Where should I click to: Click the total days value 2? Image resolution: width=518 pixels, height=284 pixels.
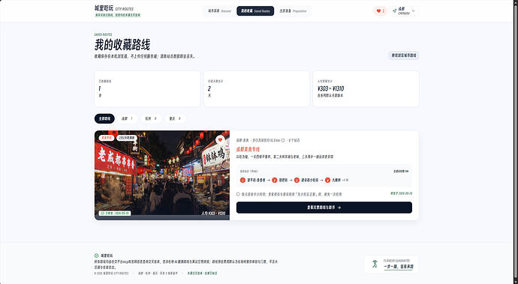[x=209, y=88]
